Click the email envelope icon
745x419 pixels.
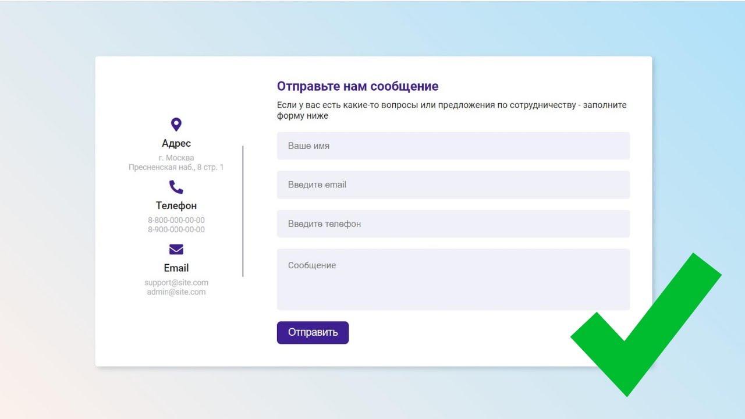point(176,250)
